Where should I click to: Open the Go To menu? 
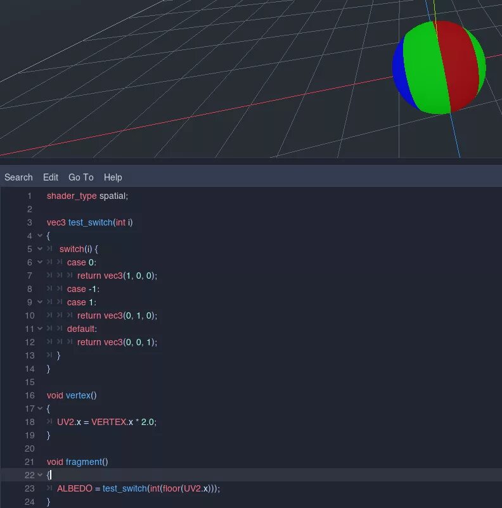pyautogui.click(x=81, y=177)
